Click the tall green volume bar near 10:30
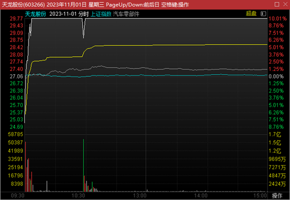The width and height of the screenshot is (290, 200). click(83, 165)
